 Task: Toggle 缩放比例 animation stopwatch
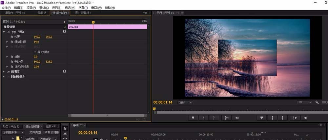pyautogui.click(x=12, y=42)
